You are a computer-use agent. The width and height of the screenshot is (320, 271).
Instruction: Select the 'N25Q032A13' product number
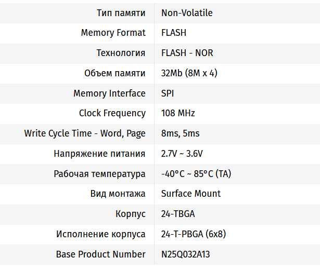tap(186, 254)
